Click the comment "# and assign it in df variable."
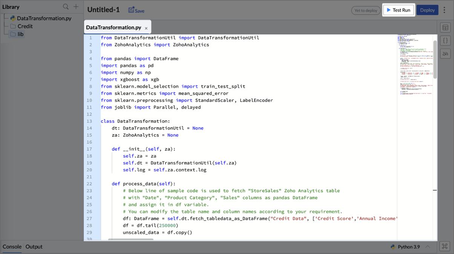This screenshot has width=454, height=254. coord(166,205)
